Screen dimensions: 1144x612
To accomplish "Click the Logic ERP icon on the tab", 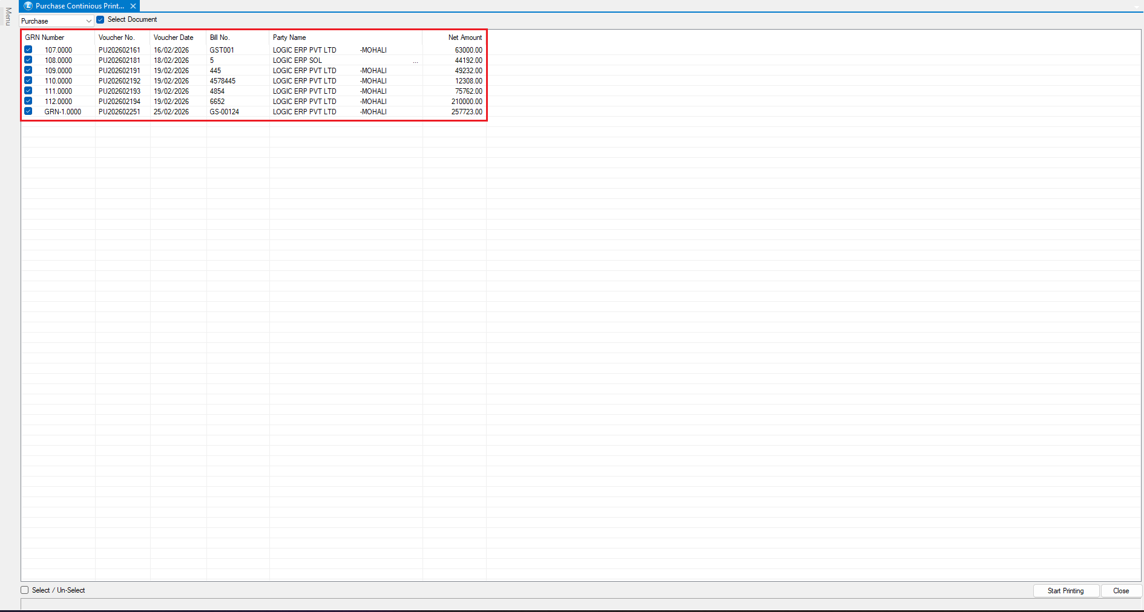I will (28, 6).
